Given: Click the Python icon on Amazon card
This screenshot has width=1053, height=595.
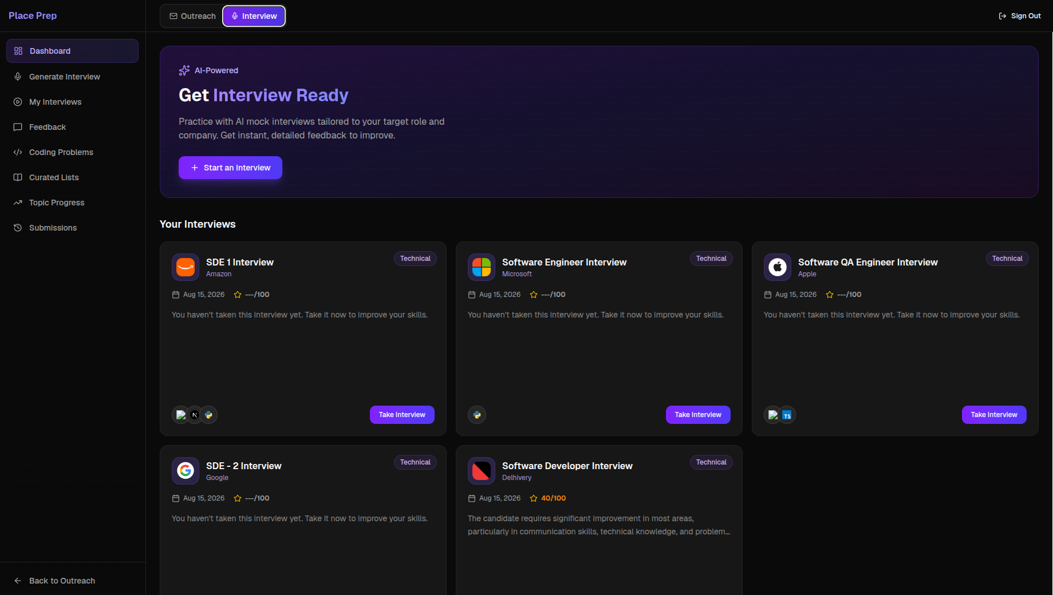Looking at the screenshot, I should pos(208,415).
